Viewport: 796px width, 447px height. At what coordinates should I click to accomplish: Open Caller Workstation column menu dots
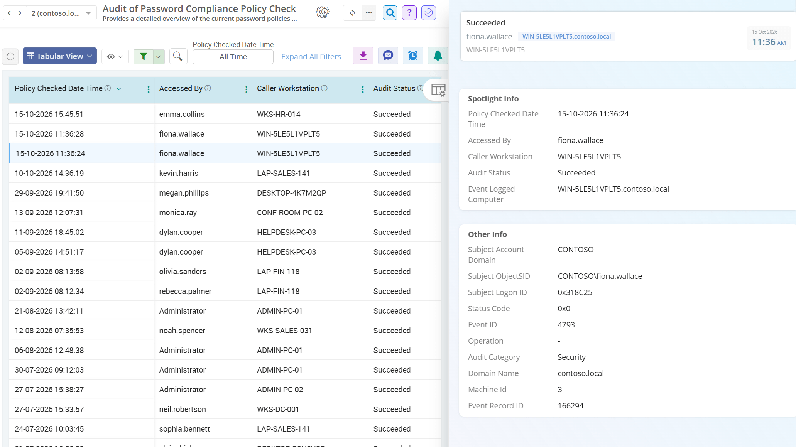pyautogui.click(x=362, y=89)
